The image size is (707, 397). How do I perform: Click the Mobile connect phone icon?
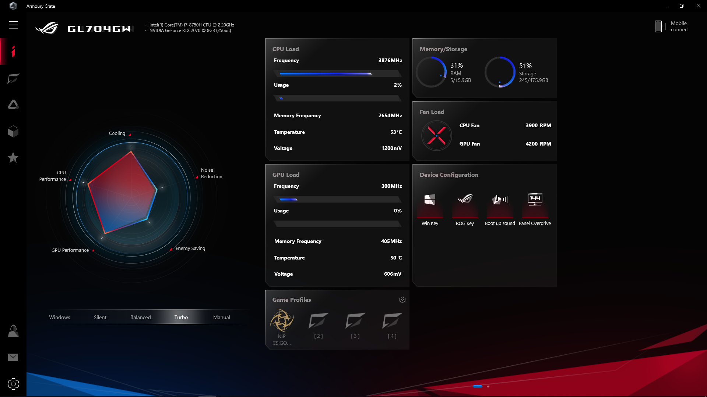tap(658, 26)
